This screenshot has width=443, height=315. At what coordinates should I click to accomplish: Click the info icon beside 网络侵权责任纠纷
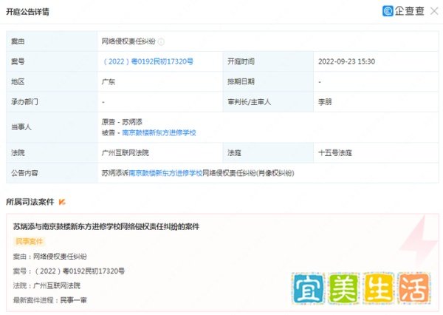(x=161, y=41)
